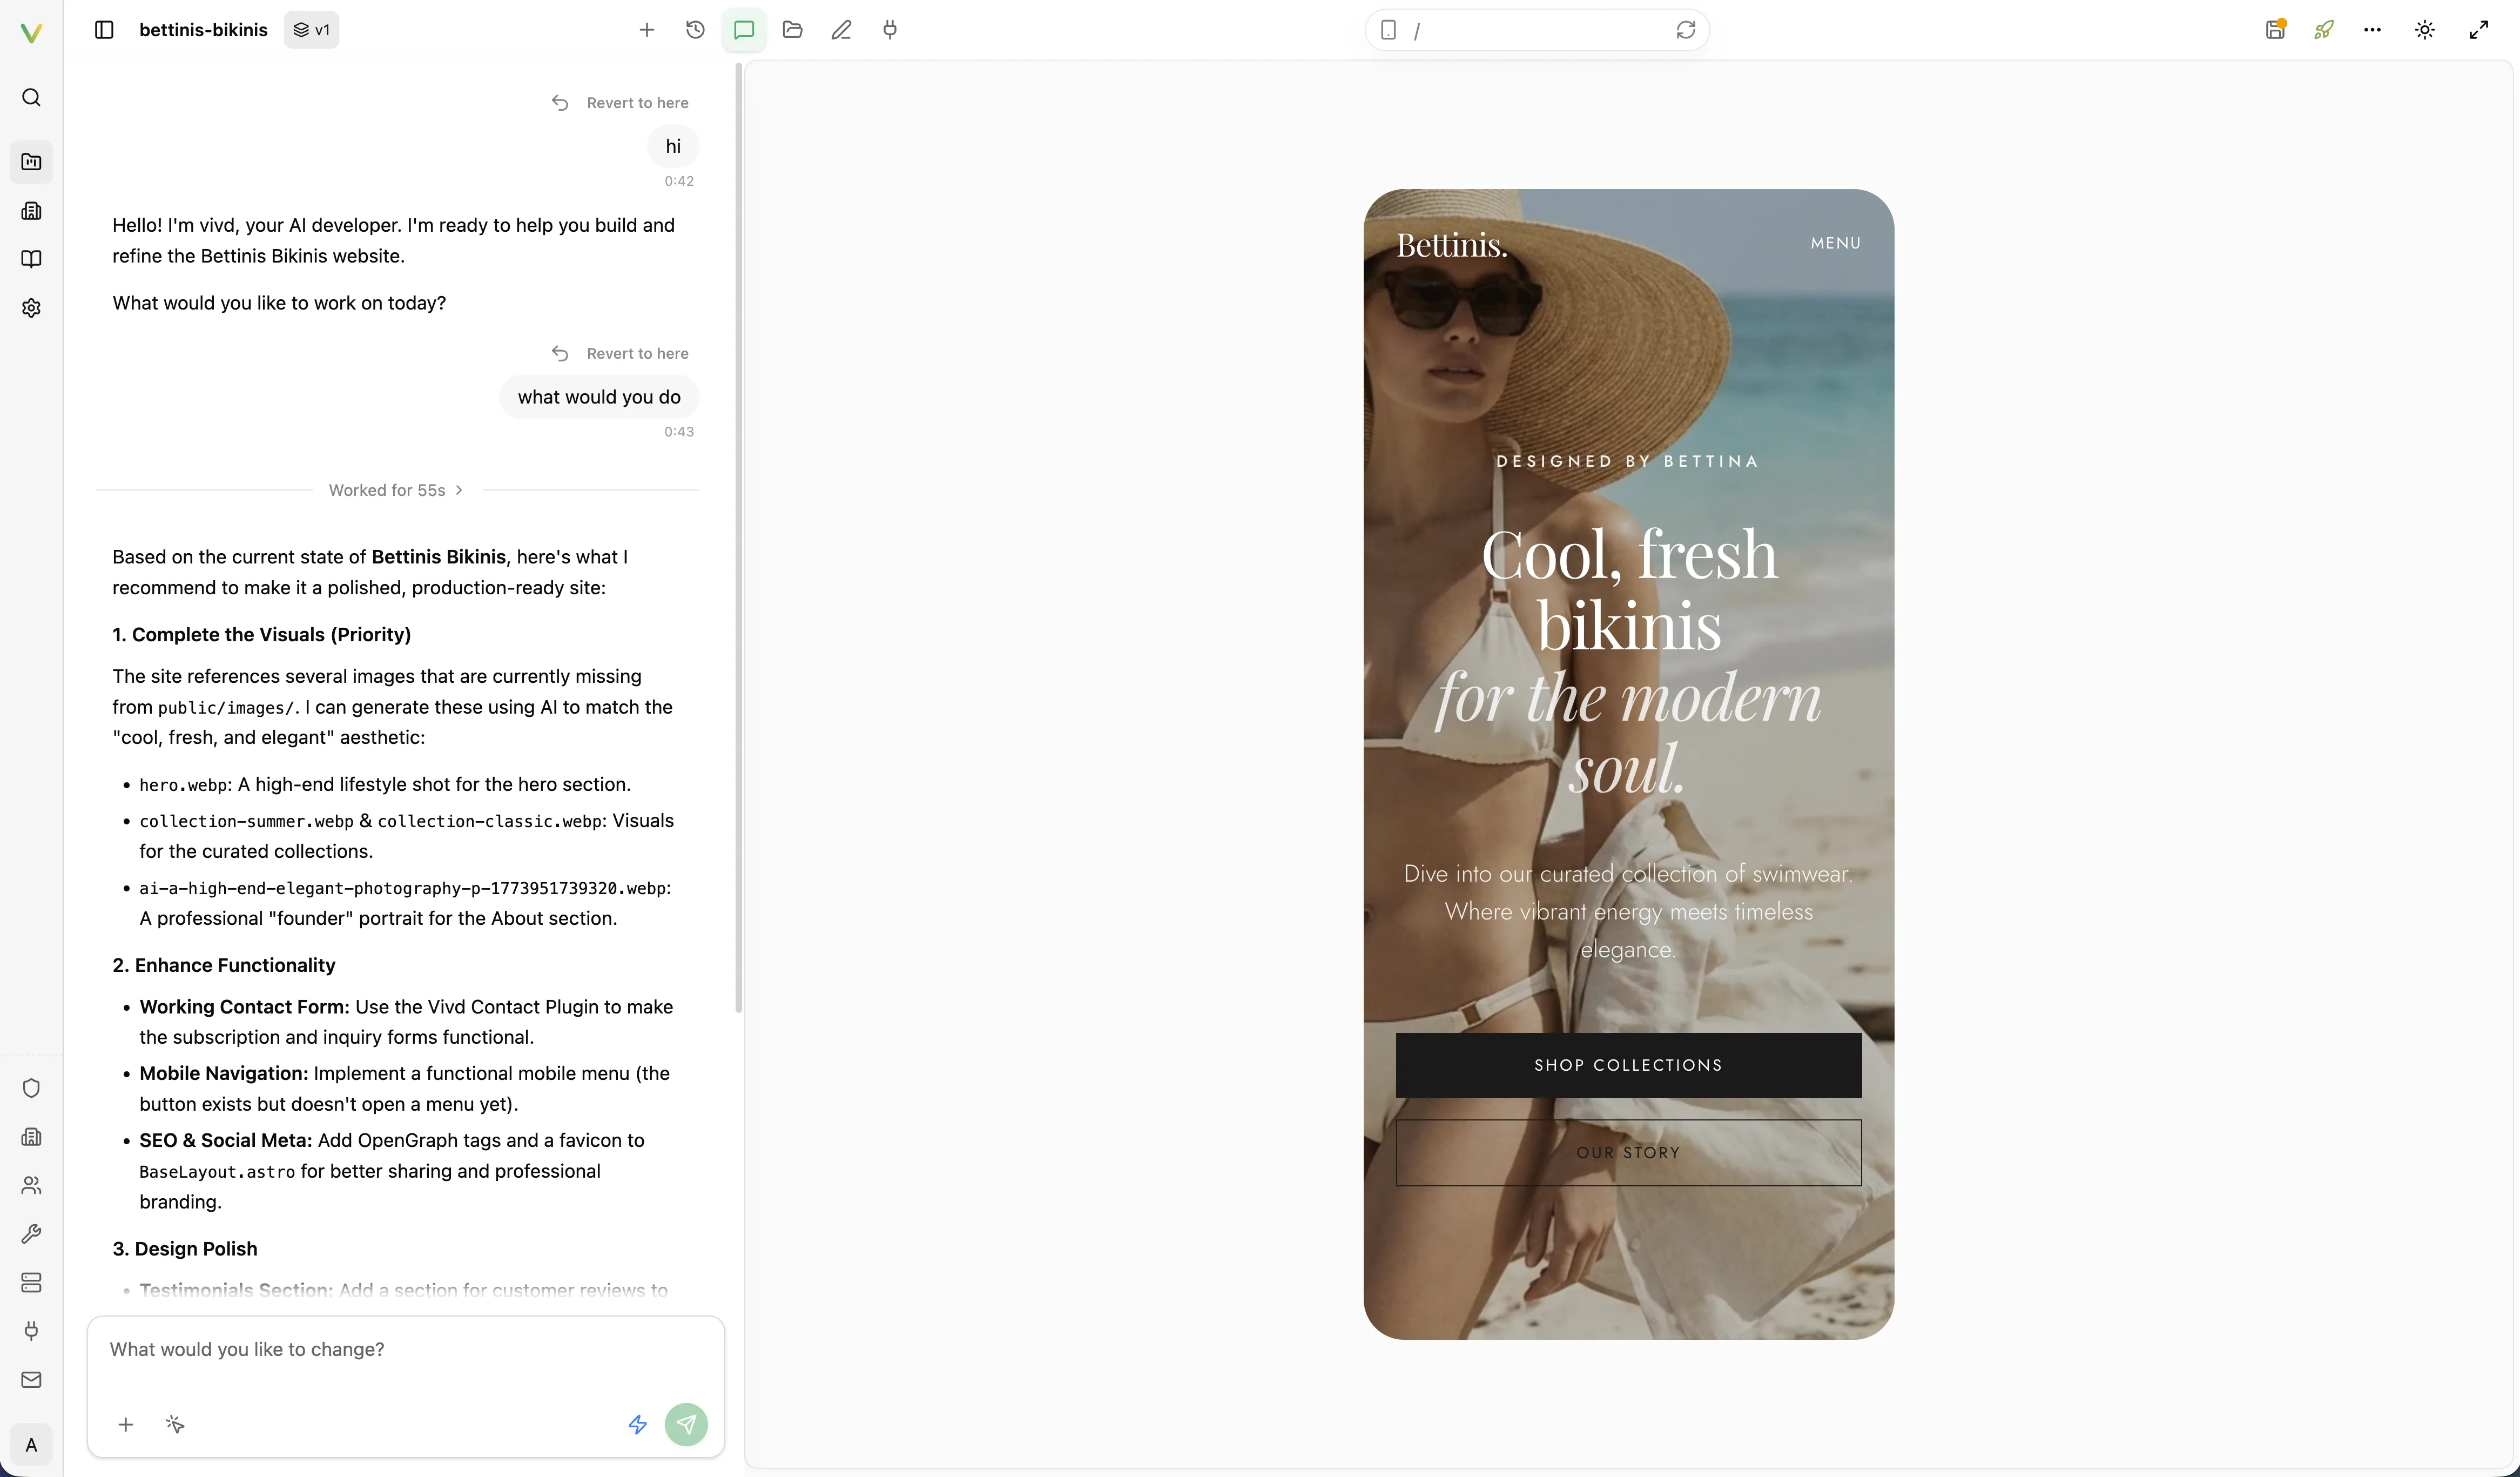Save the project using the floppy disk icon
2520x1477 pixels.
tap(2275, 29)
